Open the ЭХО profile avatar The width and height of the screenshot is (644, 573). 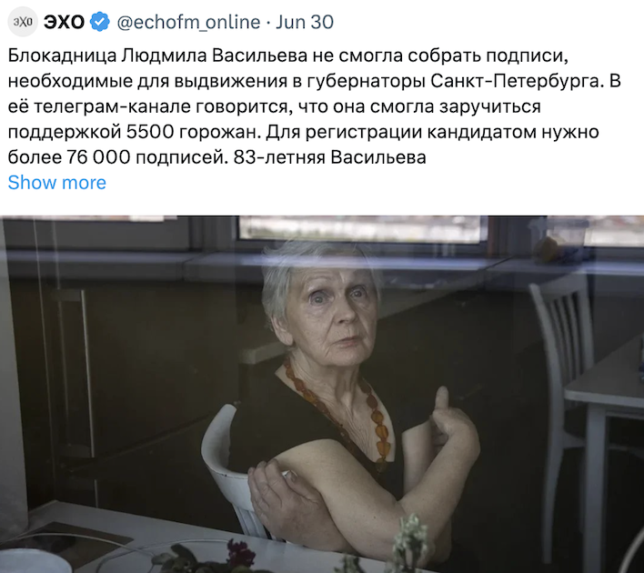point(23,22)
